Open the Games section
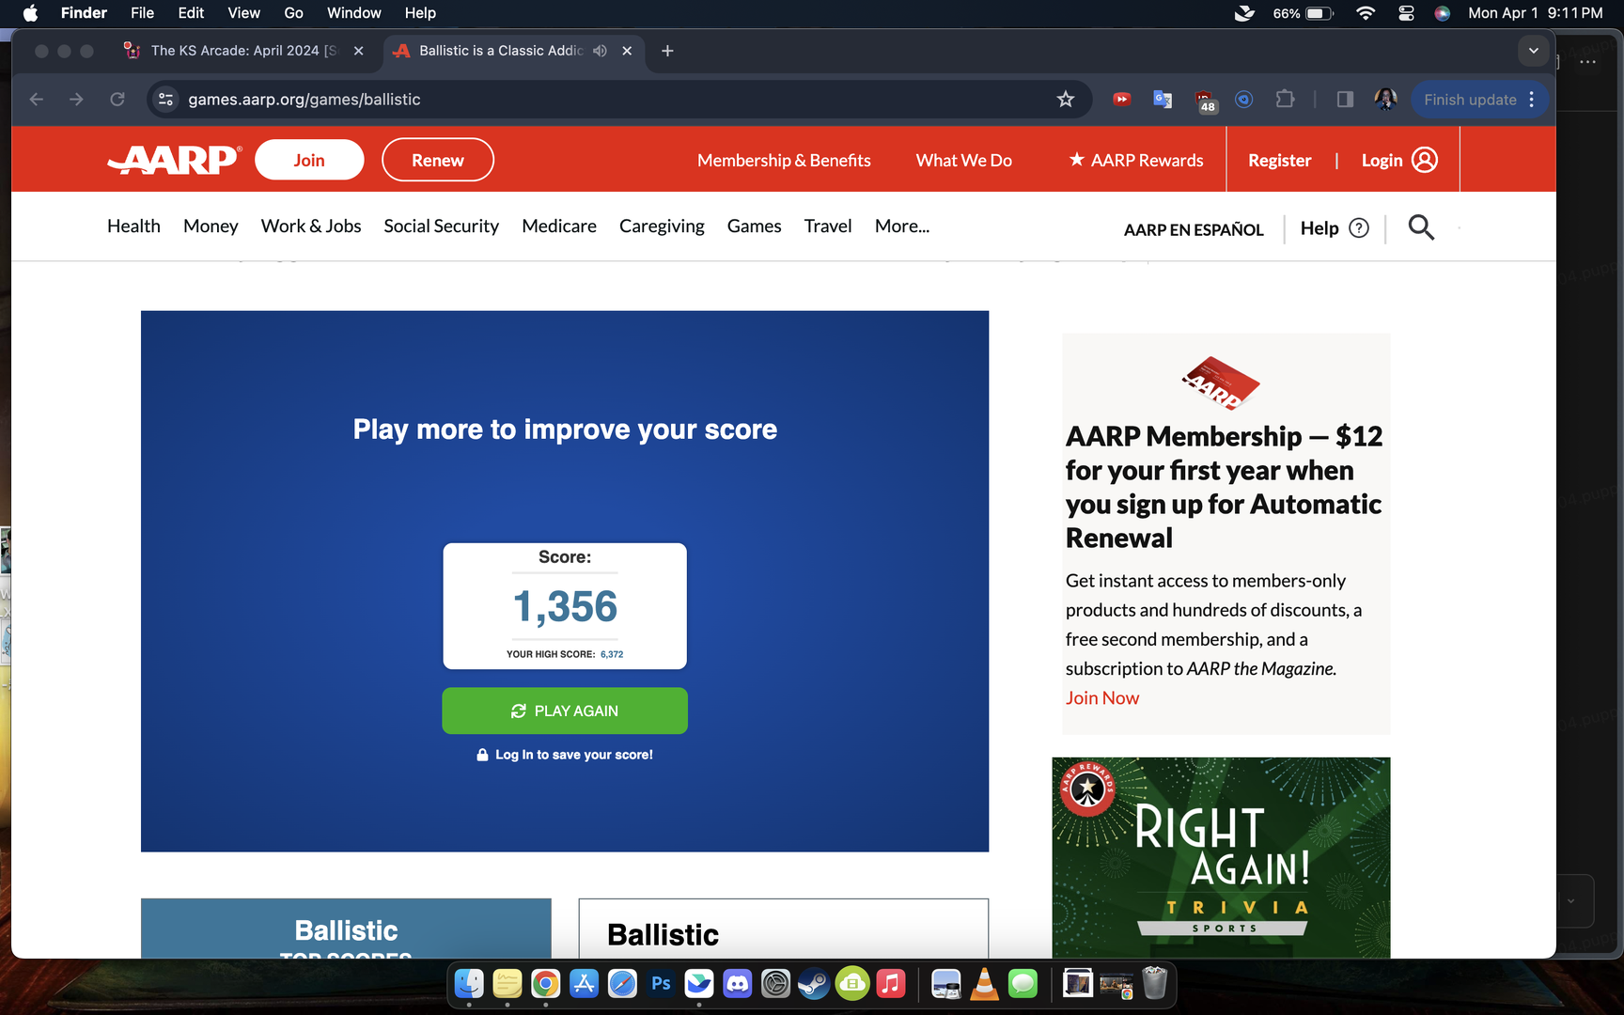1624x1015 pixels. (754, 226)
